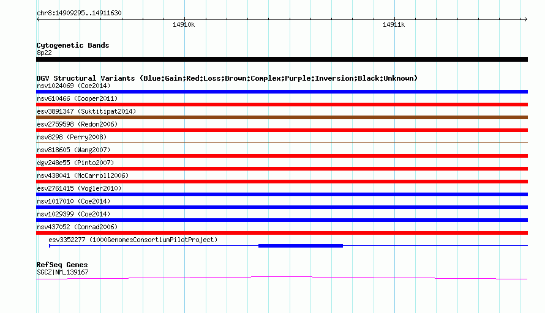The height and width of the screenshot is (313, 545).
Task: Click the DGV Structural Variants track heading
Action: (227, 78)
